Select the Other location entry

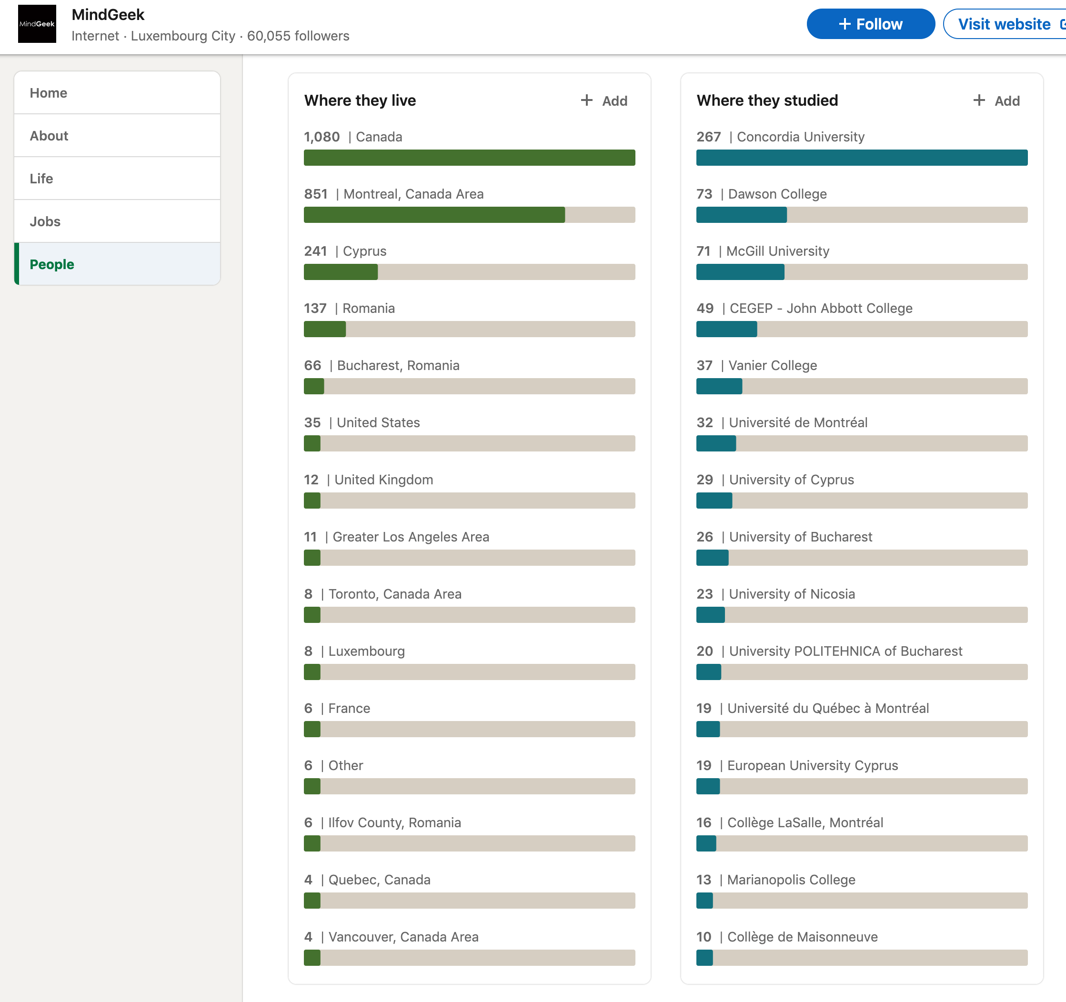coord(469,776)
